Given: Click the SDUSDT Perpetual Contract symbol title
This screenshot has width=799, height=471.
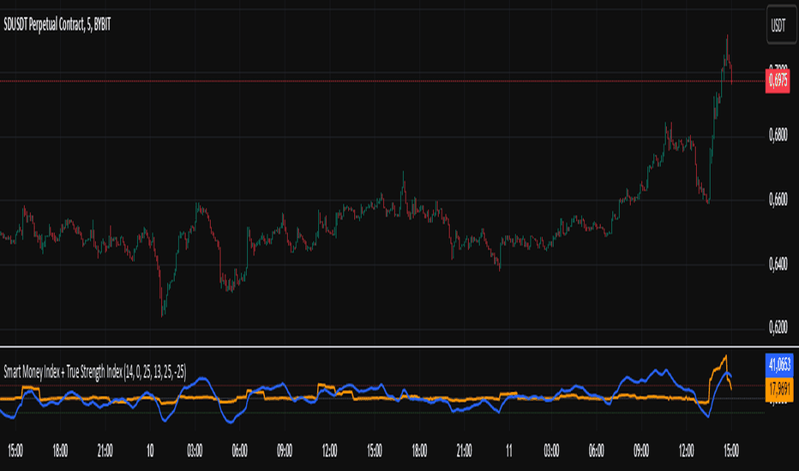Looking at the screenshot, I should coord(57,25).
